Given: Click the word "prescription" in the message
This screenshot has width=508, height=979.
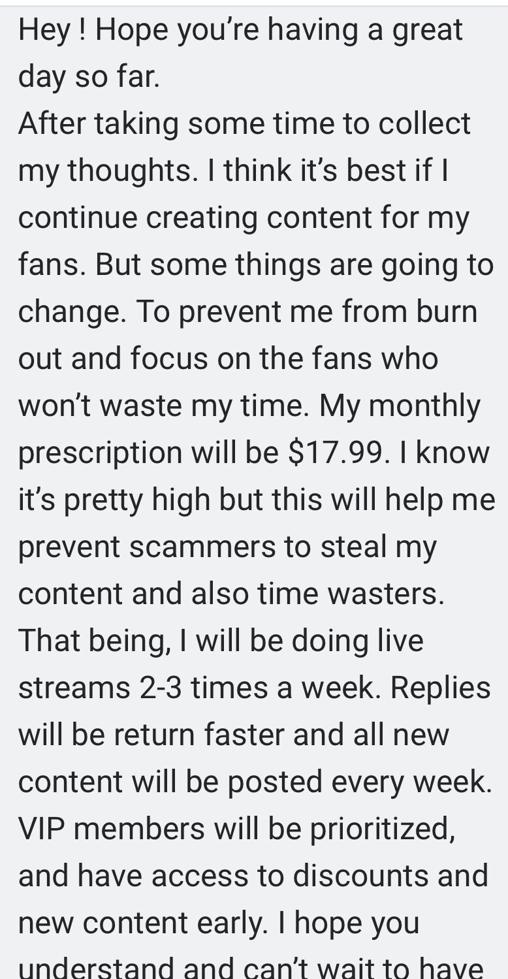Looking at the screenshot, I should coord(100,453).
